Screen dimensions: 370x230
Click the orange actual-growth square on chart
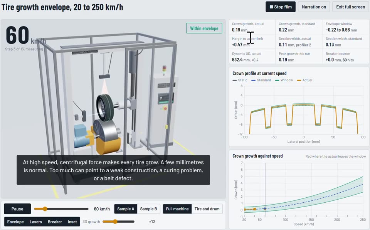[x=255, y=209]
